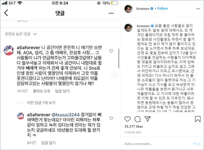Save the post with bookmark icon
The image size is (204, 150).
click(x=198, y=119)
